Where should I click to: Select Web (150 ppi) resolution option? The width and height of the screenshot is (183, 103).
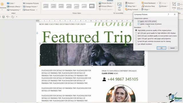pos(136,38)
